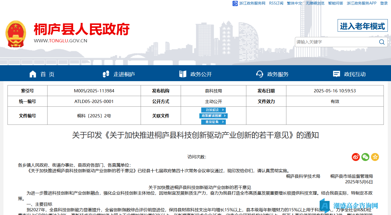Switch to traditional Chinese via 繁体中文

pos(294,3)
